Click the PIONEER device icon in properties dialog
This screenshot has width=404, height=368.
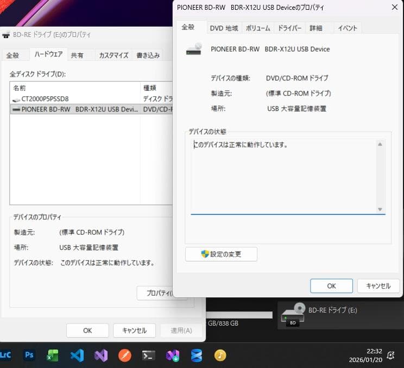click(x=194, y=49)
